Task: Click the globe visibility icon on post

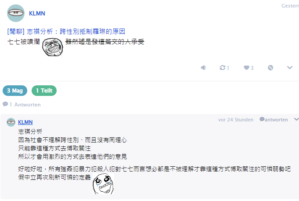Action: point(270,68)
